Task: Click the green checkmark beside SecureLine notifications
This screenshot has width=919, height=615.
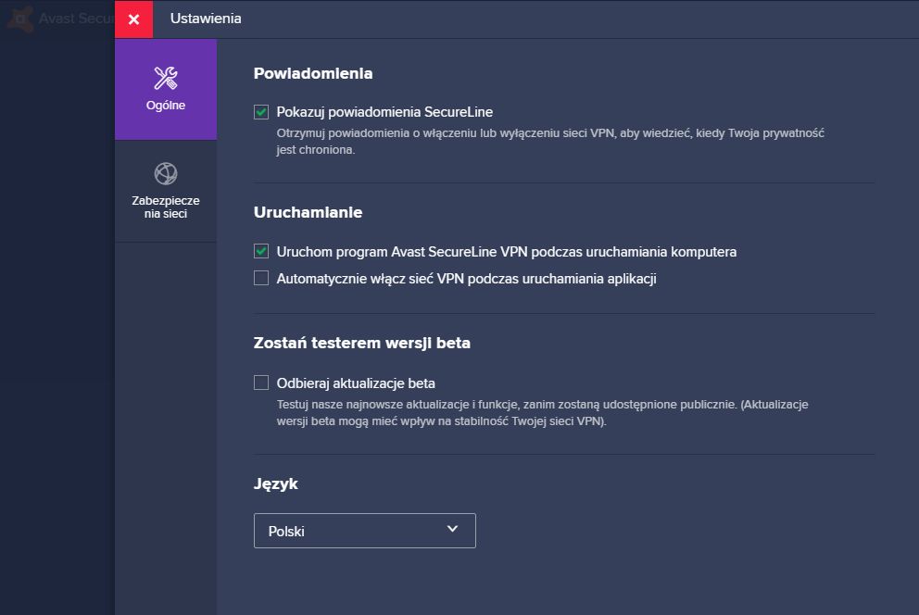Action: (x=261, y=112)
